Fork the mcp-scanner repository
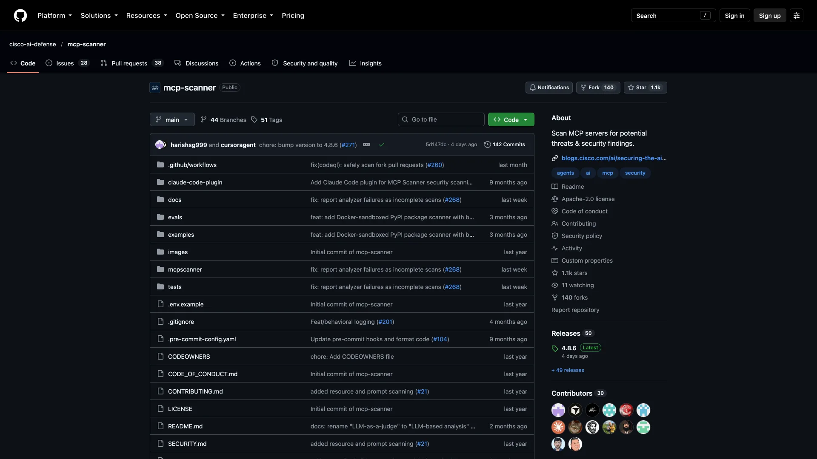Viewport: 817px width, 459px height. tap(598, 88)
